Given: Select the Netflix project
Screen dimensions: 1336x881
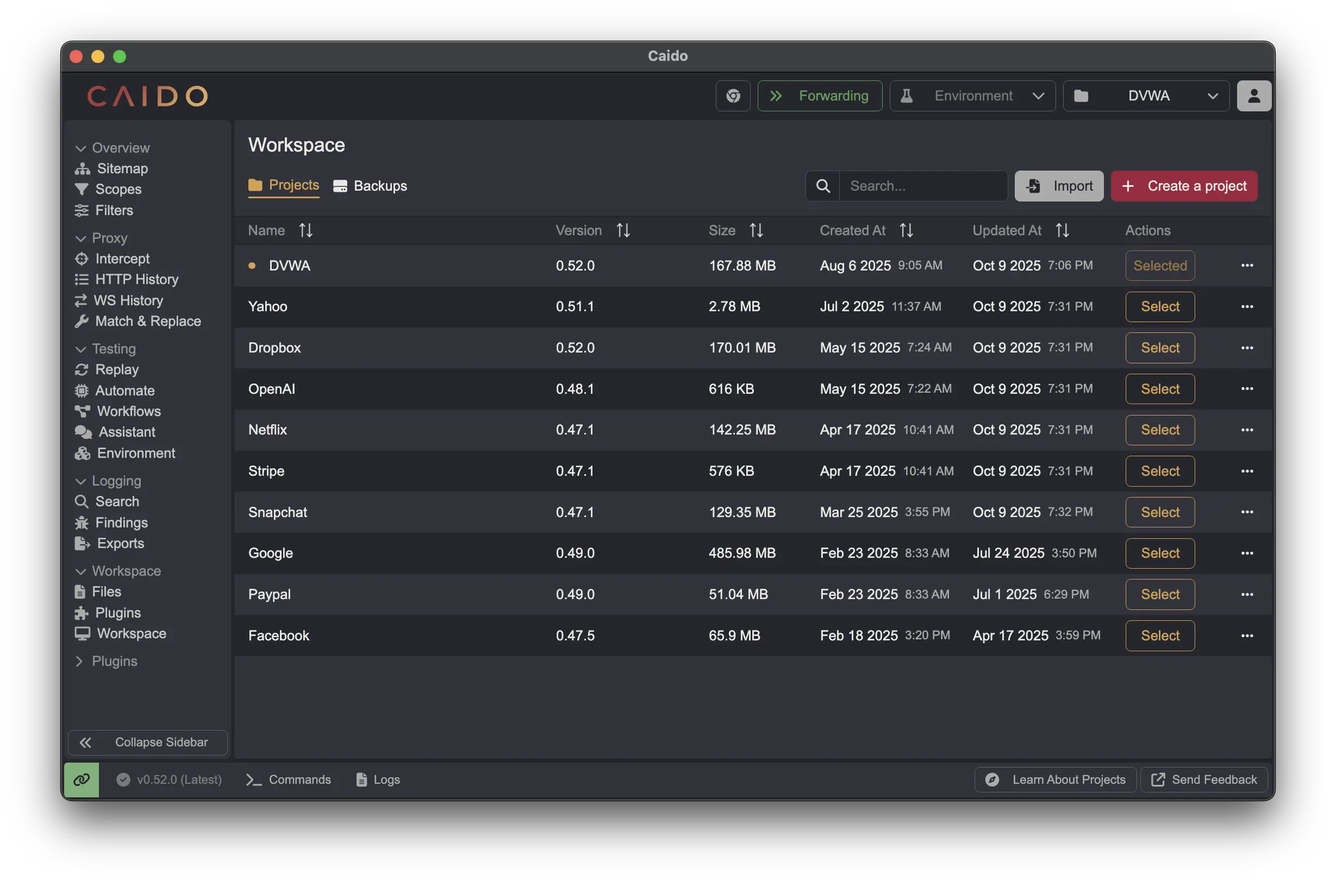Looking at the screenshot, I should (1160, 430).
